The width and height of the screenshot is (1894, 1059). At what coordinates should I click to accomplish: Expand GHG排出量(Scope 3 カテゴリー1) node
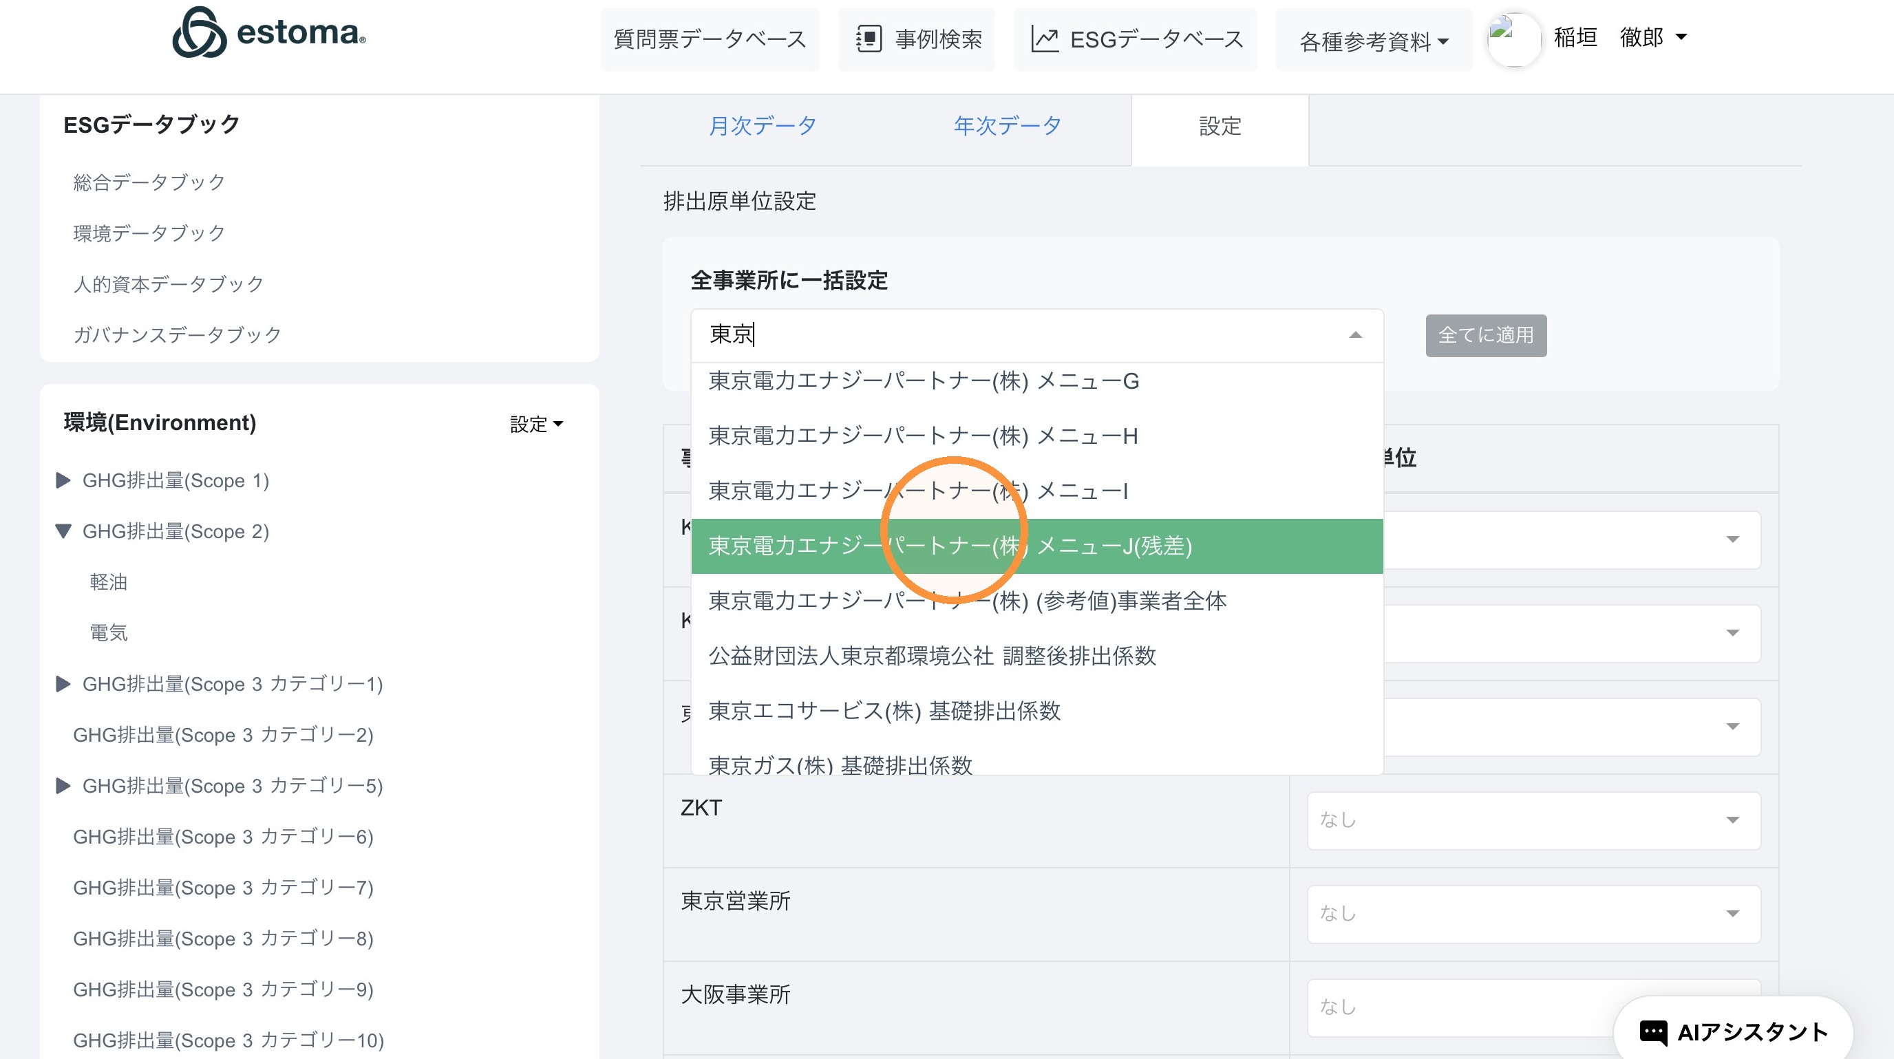tap(63, 684)
